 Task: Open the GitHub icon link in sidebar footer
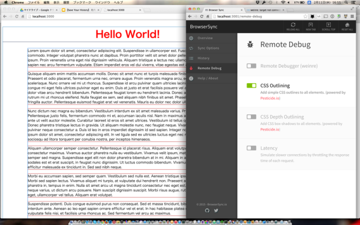[x=206, y=210]
